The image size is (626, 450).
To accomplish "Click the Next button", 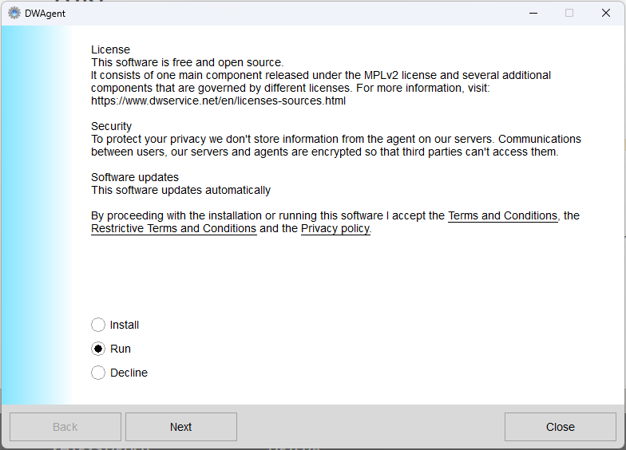I will (180, 427).
